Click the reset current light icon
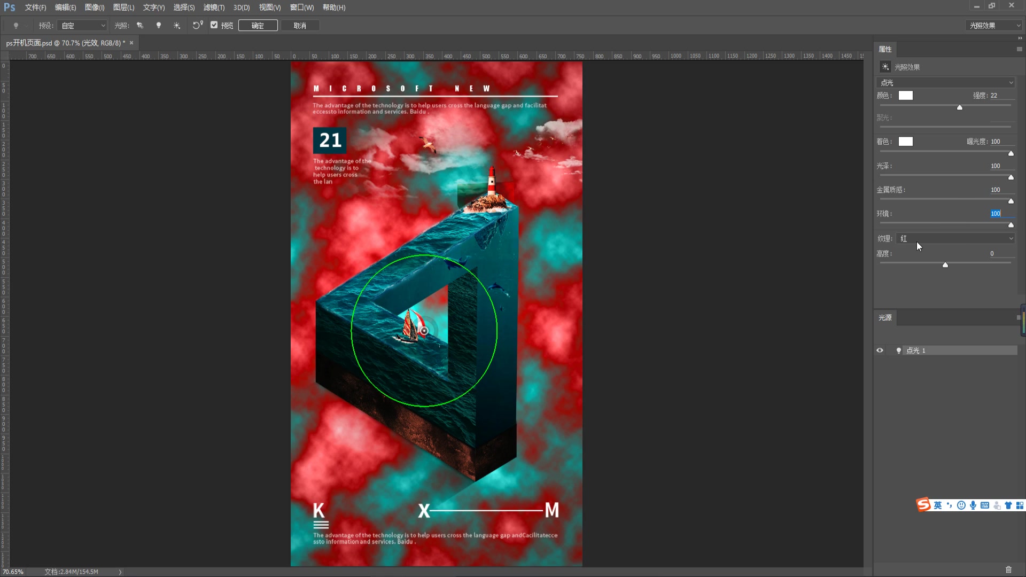 tap(197, 25)
